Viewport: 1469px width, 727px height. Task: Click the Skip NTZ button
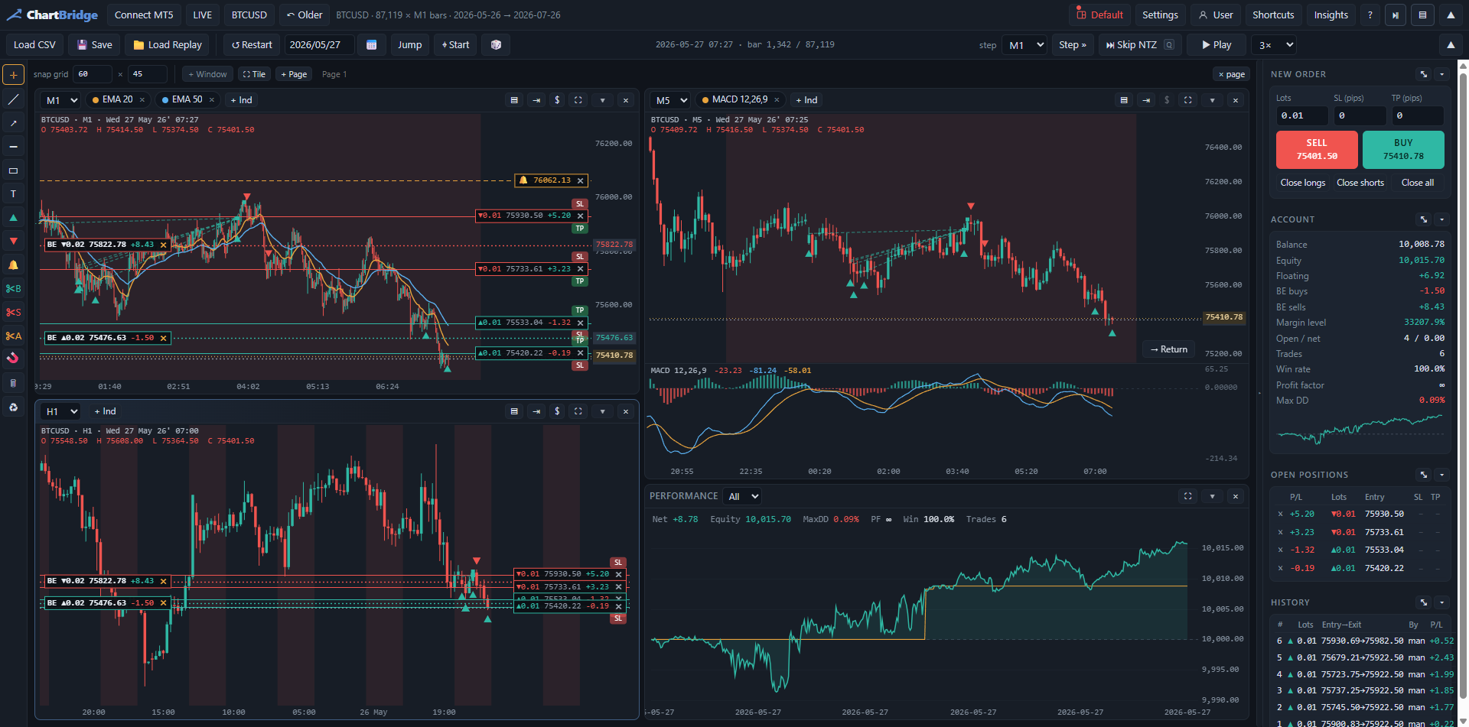pos(1140,45)
